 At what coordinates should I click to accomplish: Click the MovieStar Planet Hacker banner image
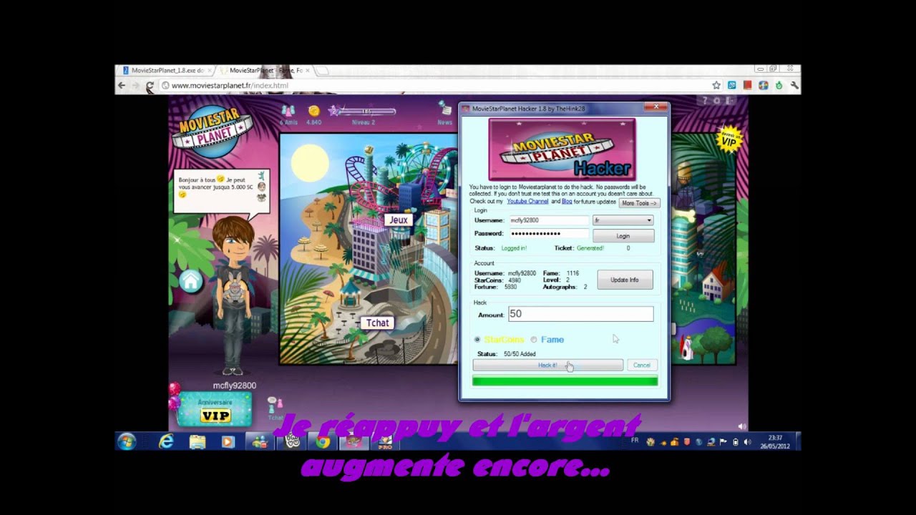562,149
